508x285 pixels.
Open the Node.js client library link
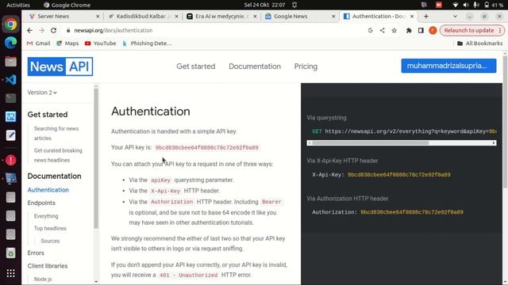pyautogui.click(x=43, y=279)
